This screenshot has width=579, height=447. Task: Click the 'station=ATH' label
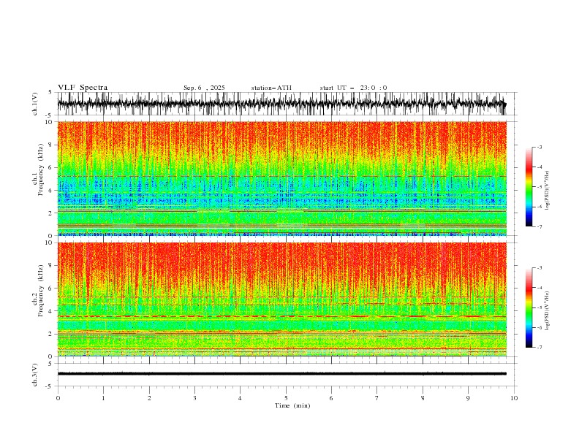pos(271,88)
